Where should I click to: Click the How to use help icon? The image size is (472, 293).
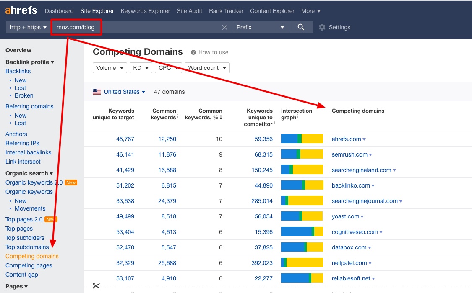(x=193, y=53)
